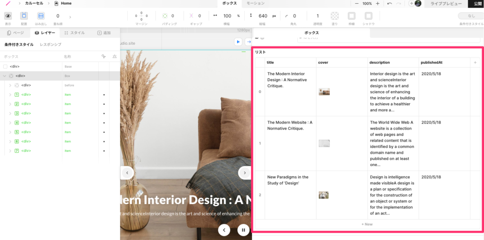Click the pink STUDIO logo icon
This screenshot has height=240, width=484.
(8, 3)
